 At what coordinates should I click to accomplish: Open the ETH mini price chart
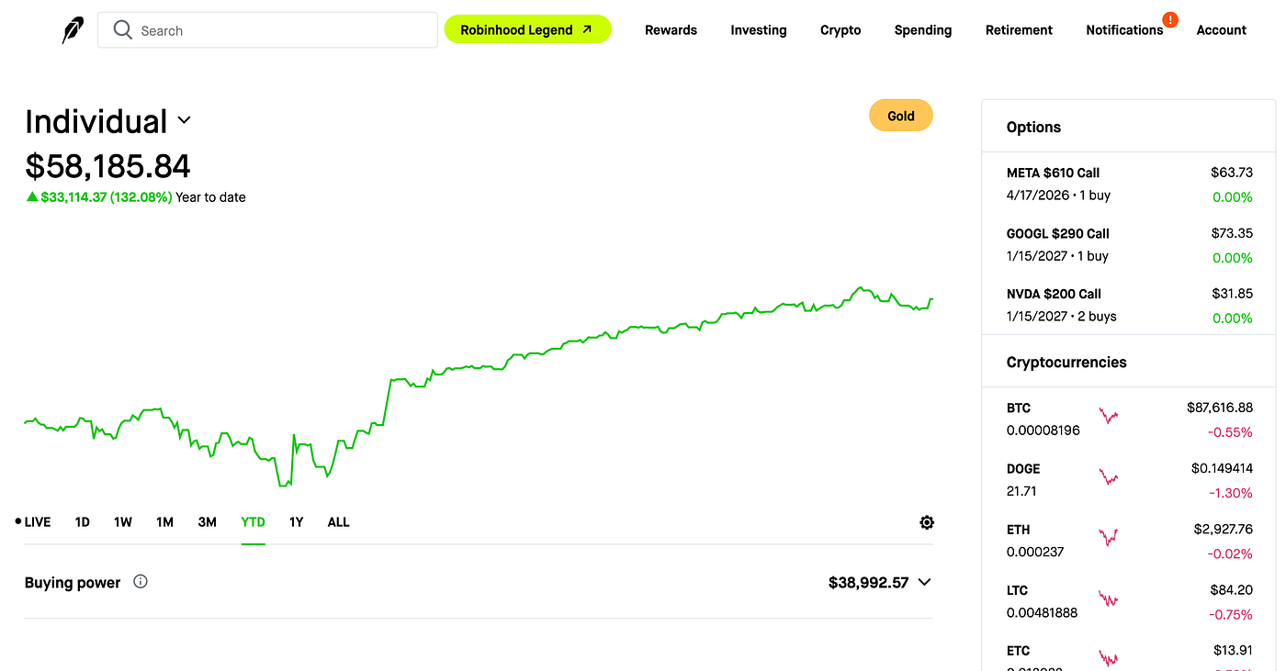(x=1109, y=538)
